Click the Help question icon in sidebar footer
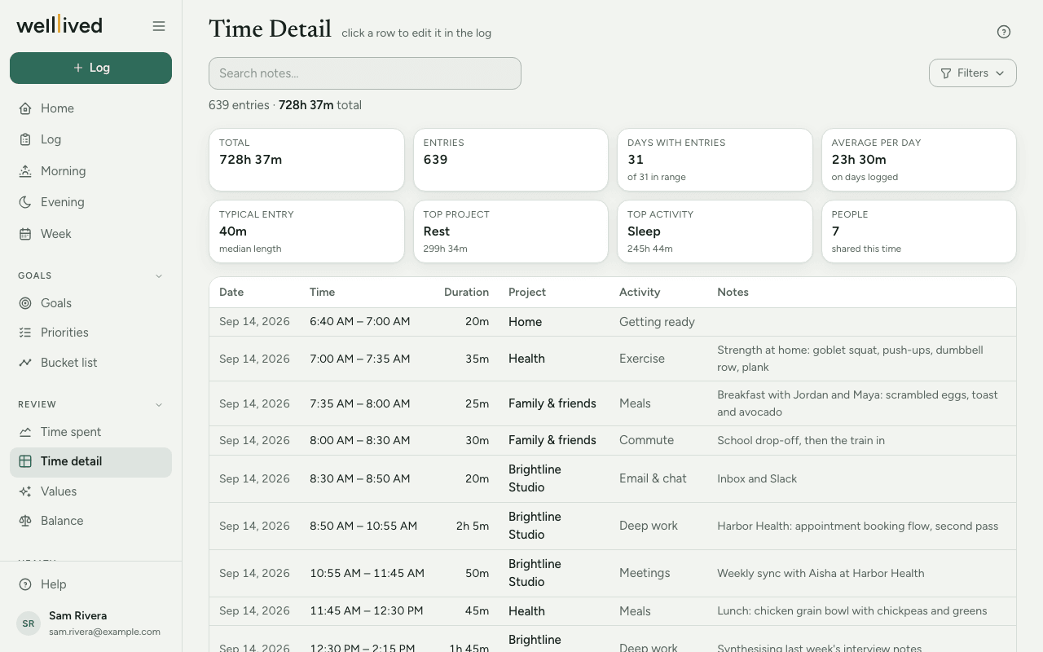The height and width of the screenshot is (652, 1043). [x=25, y=584]
